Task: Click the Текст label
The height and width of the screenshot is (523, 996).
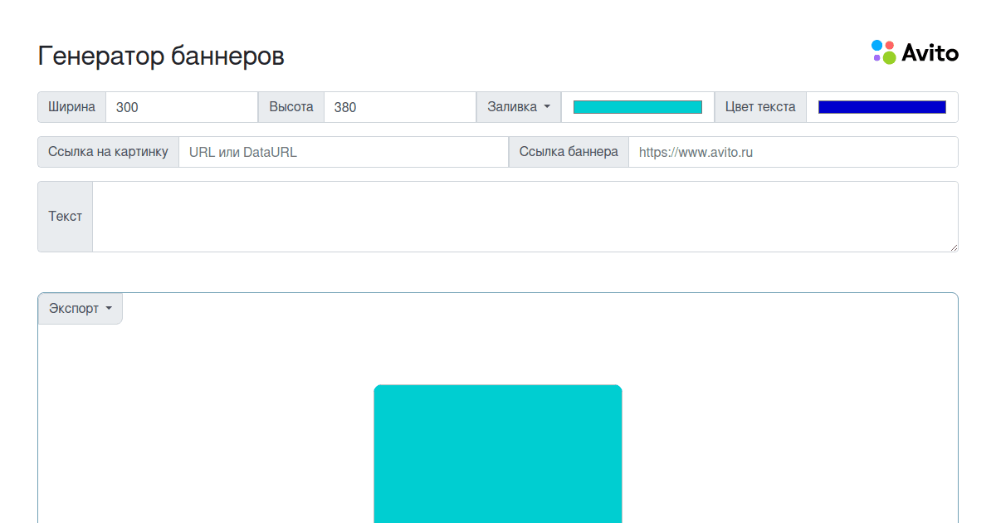Action: pyautogui.click(x=65, y=216)
